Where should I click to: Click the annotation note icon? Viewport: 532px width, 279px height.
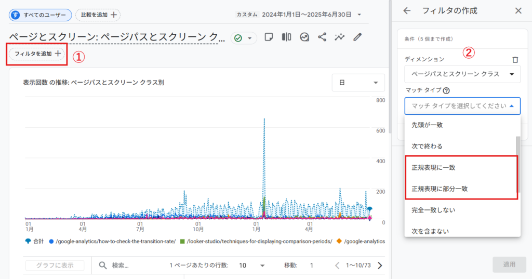tap(269, 37)
